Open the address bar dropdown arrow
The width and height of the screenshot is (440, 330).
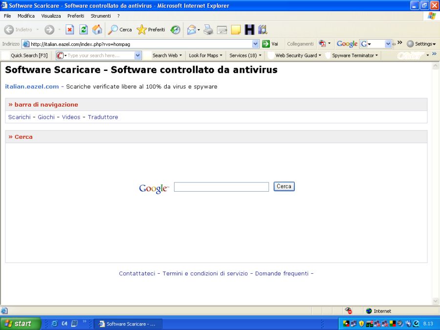tap(255, 44)
